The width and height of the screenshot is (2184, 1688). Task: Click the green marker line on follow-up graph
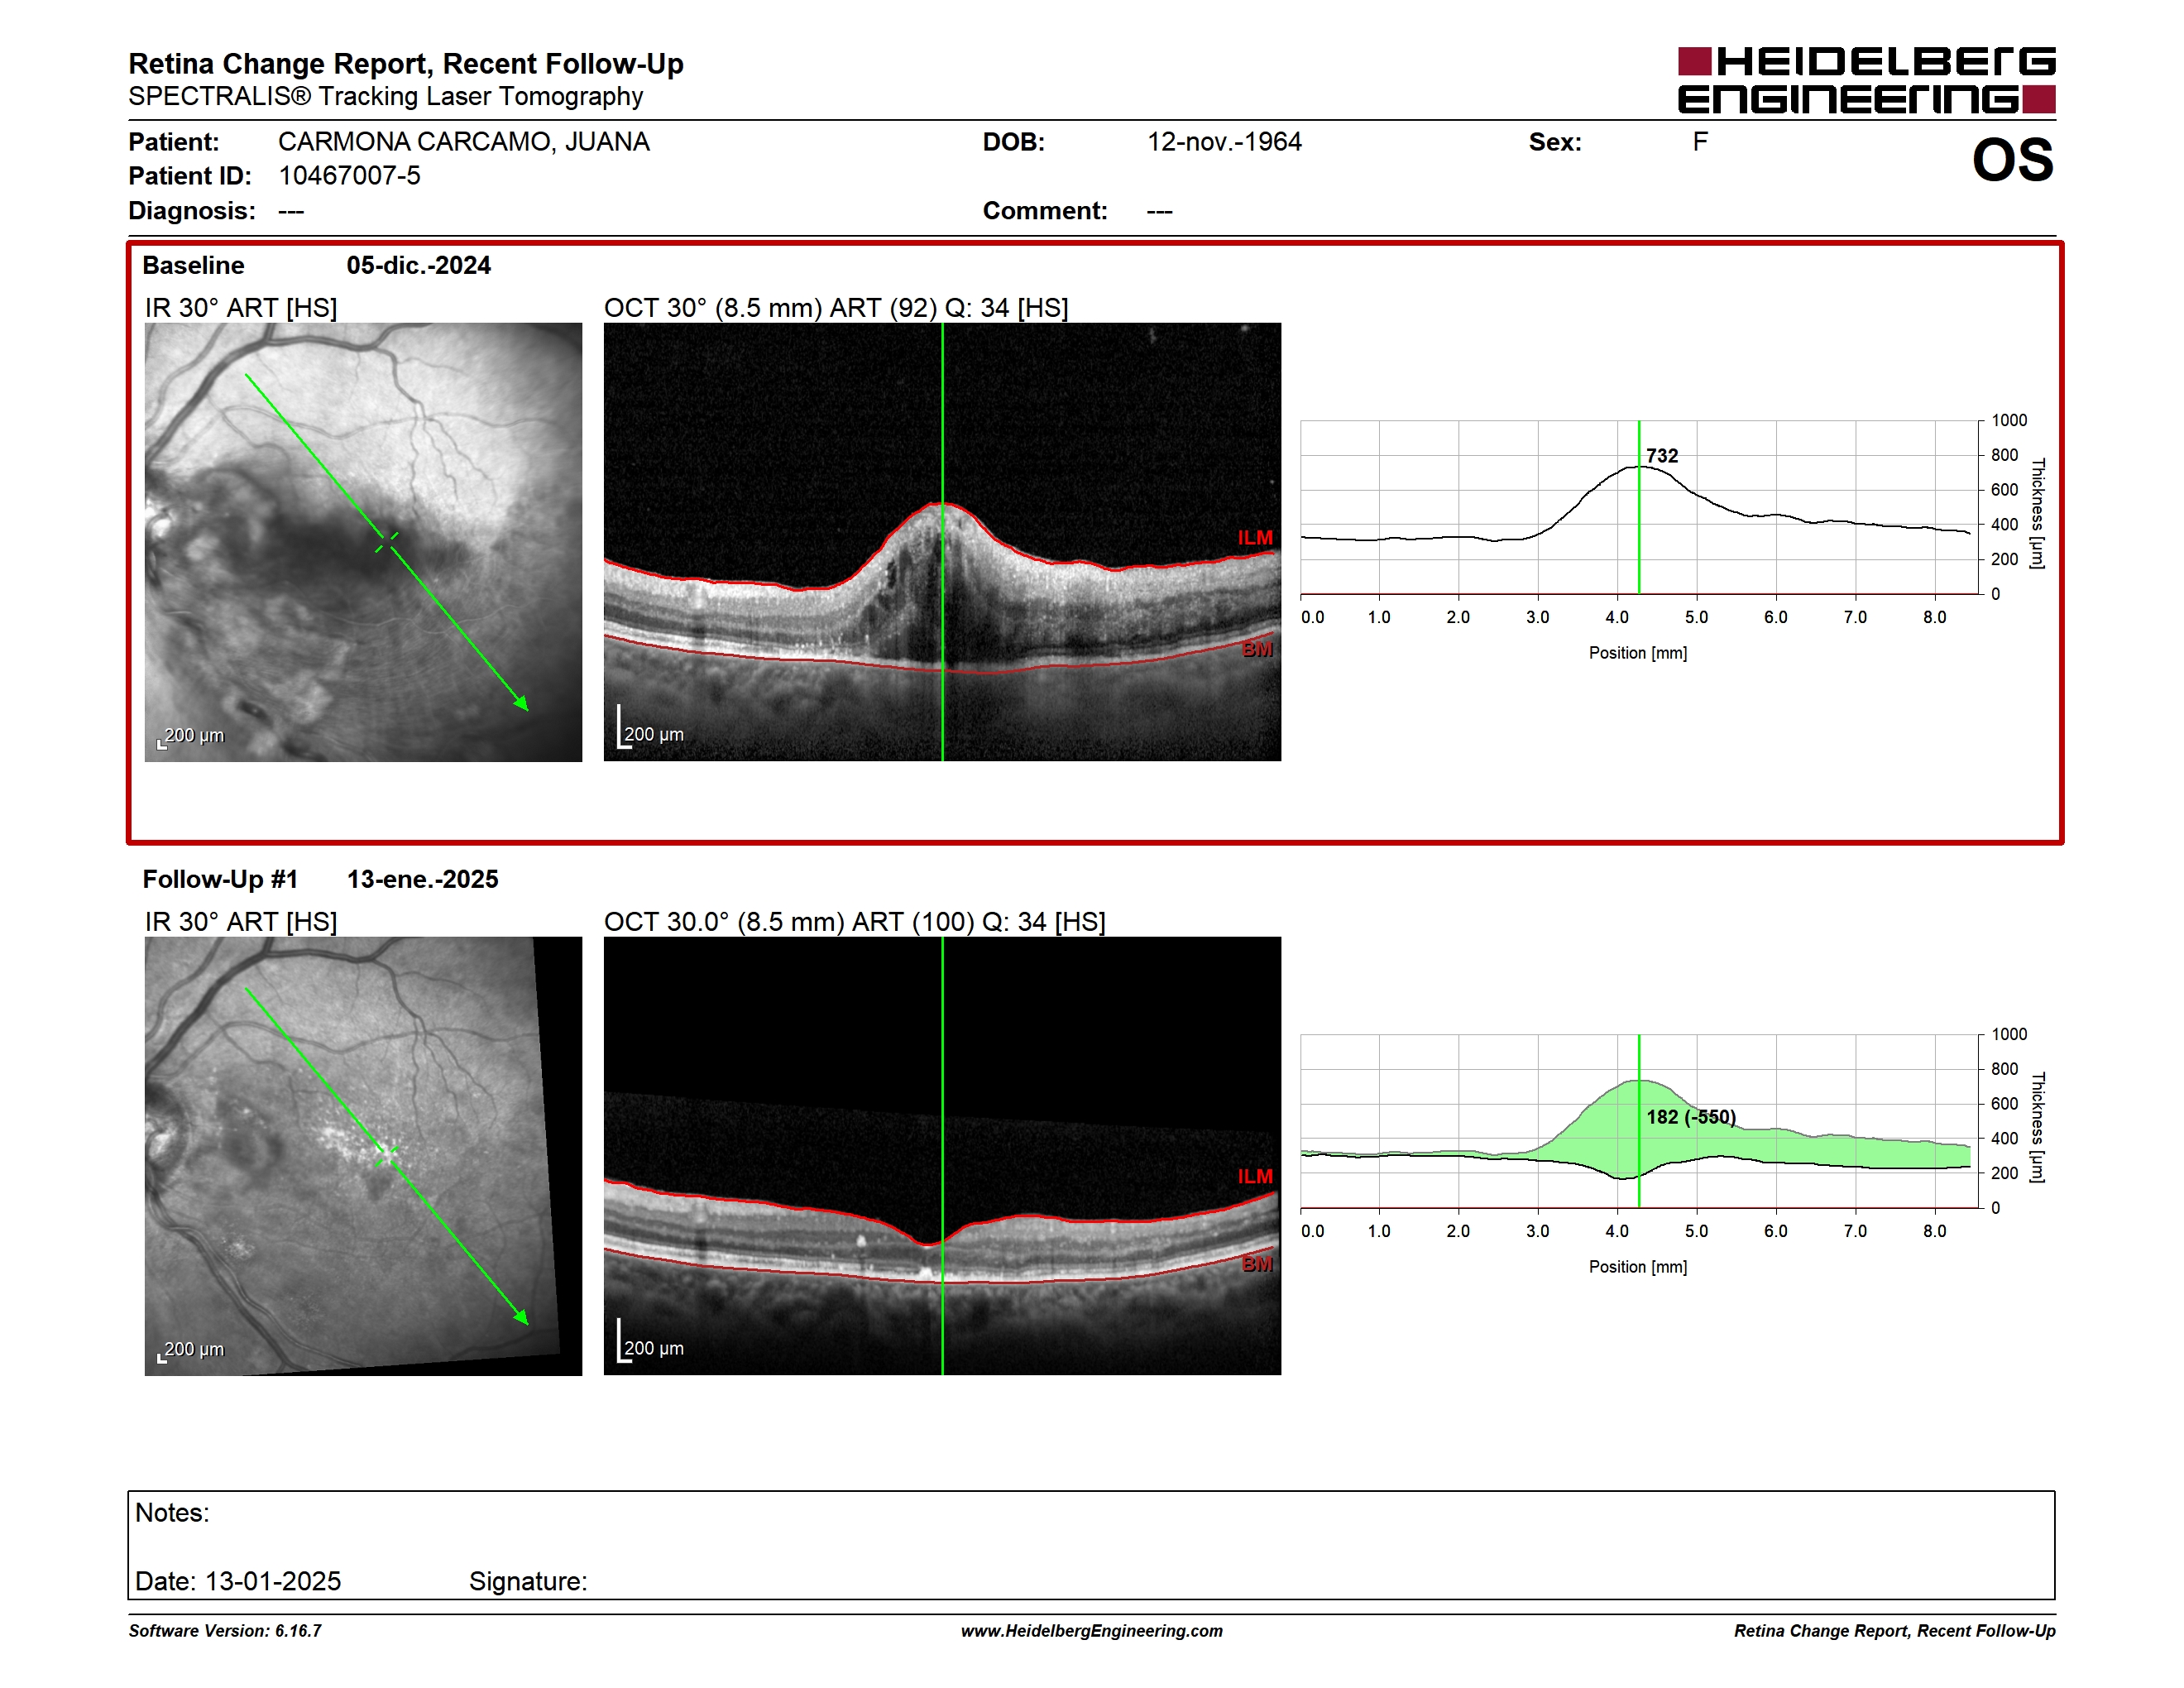pos(1639,1121)
